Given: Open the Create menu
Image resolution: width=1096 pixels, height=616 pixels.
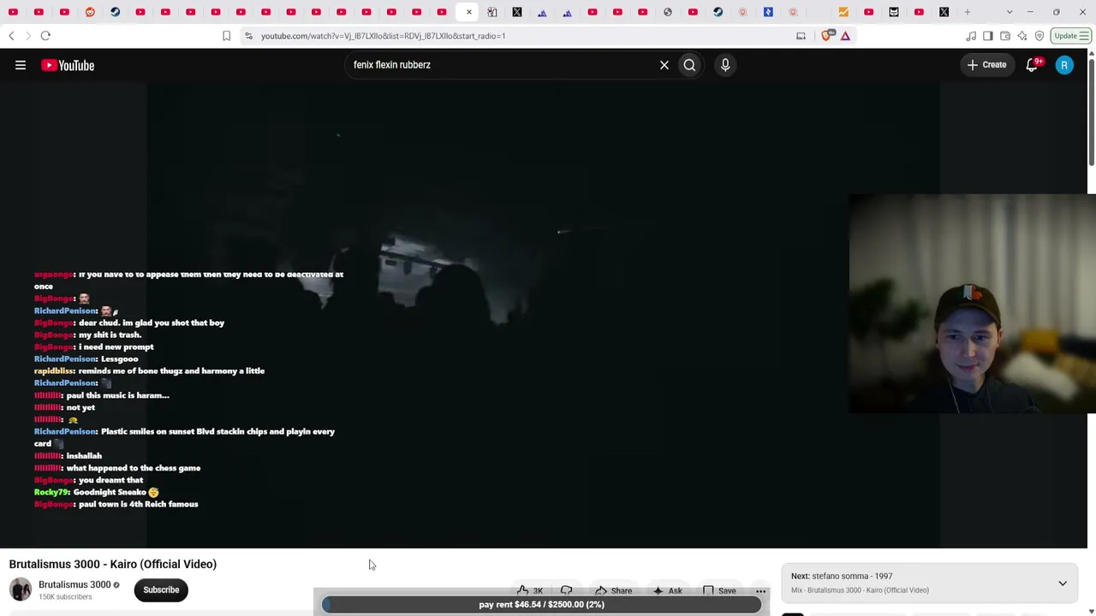Looking at the screenshot, I should tap(986, 65).
